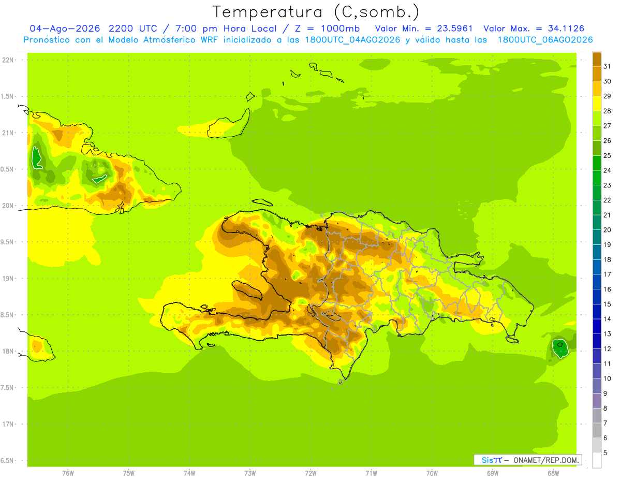Click the "22N" latitude label
Image resolution: width=621 pixels, height=480 pixels.
pyautogui.click(x=7, y=60)
